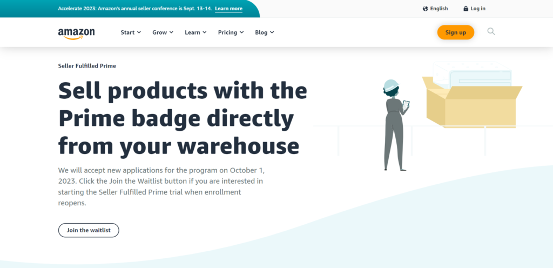553x268 pixels.
Task: Click the headline 'Sell products with the'
Action: pos(183,90)
